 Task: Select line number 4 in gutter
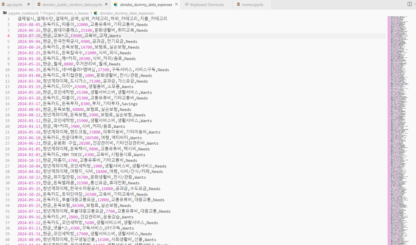click(8, 36)
